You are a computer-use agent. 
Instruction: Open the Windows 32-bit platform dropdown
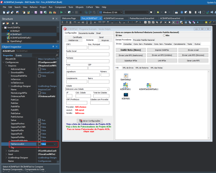pos(121,12)
